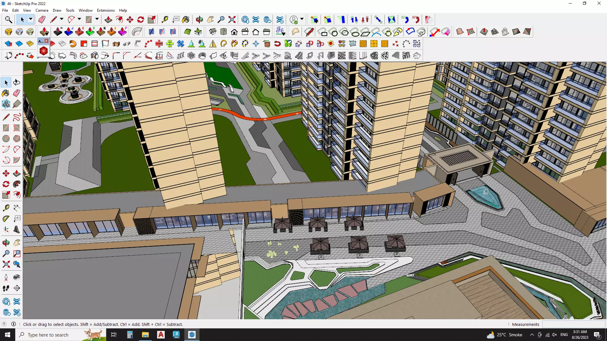Open the Rectangle shape dropdown arrow
This screenshot has height=341, width=607.
[97, 20]
